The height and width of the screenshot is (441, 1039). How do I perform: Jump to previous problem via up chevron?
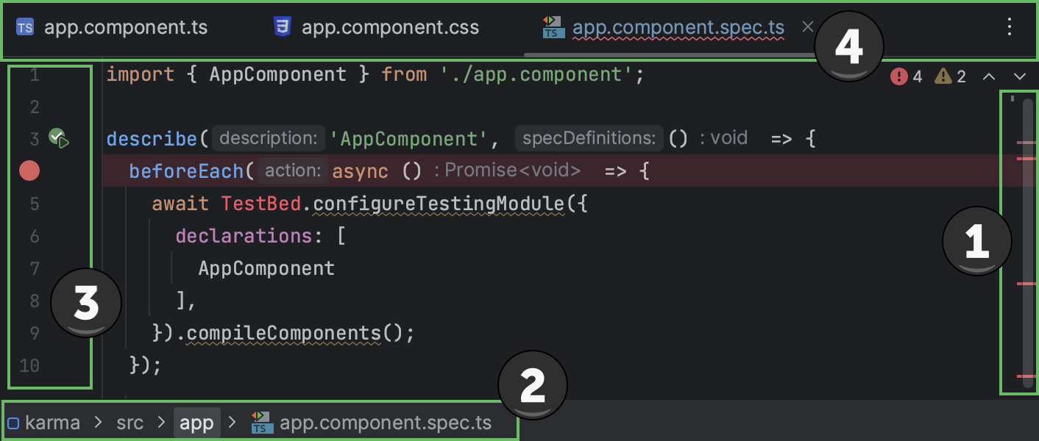tap(989, 75)
